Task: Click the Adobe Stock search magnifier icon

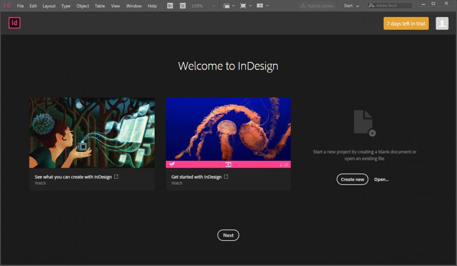Action: click(x=371, y=5)
